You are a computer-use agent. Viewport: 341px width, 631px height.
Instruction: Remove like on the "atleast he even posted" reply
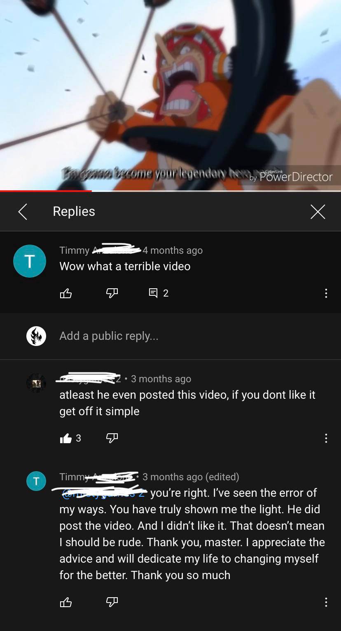[x=66, y=438]
